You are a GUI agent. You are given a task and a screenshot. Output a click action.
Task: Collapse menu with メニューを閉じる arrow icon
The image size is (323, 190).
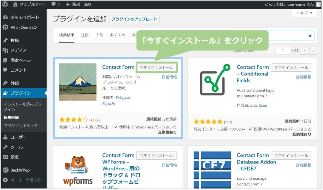click(6, 180)
